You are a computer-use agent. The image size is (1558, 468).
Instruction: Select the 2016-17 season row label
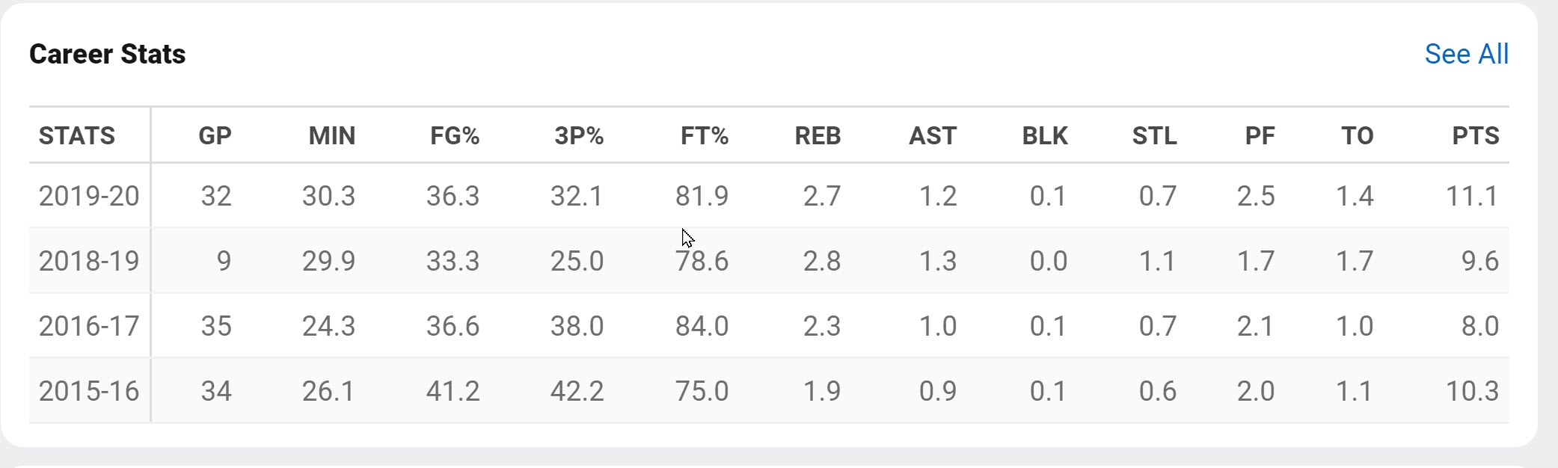(89, 326)
